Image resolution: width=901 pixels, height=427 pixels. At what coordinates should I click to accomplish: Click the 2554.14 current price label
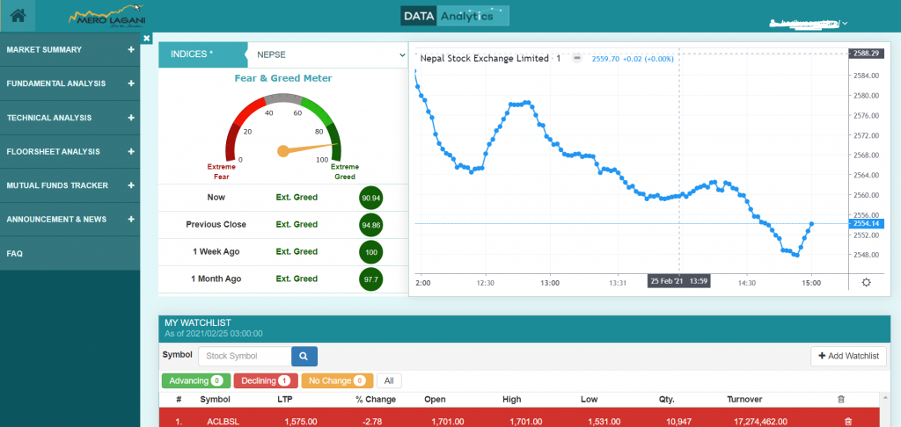pyautogui.click(x=866, y=223)
